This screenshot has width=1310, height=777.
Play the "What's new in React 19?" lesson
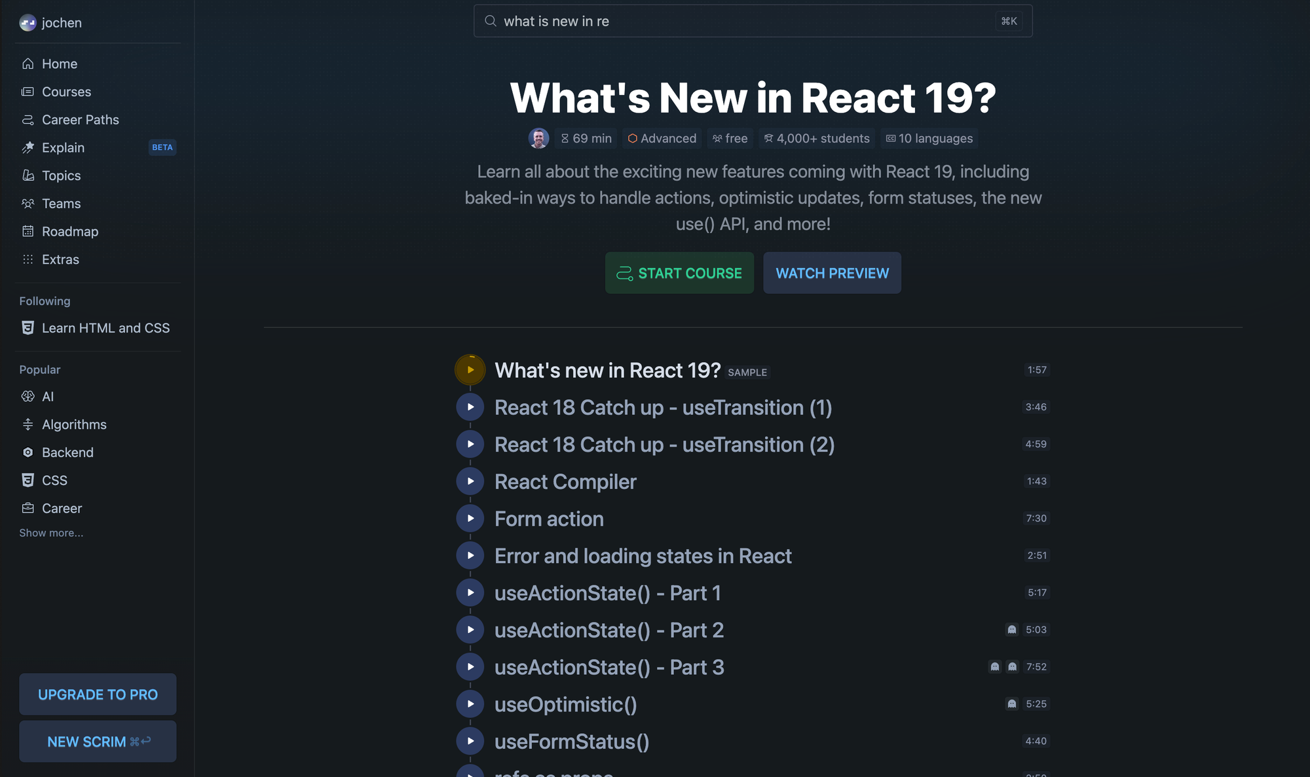pyautogui.click(x=470, y=370)
